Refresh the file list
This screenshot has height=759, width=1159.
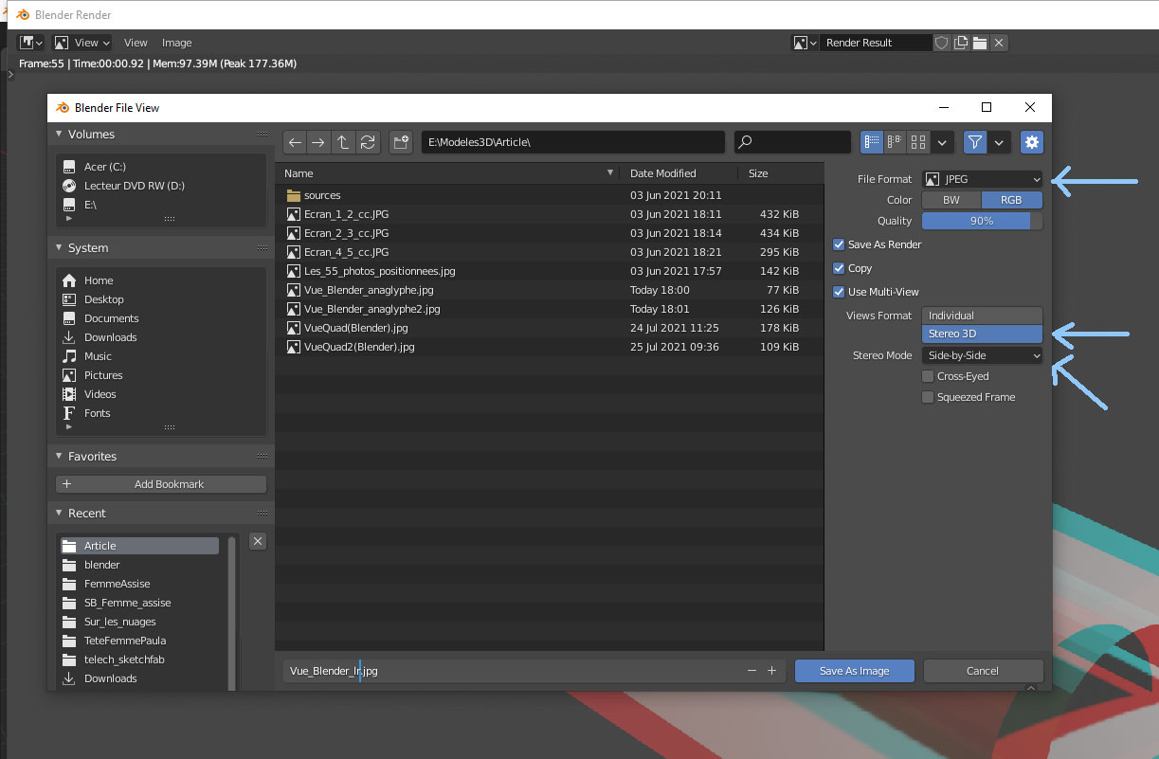[x=368, y=142]
